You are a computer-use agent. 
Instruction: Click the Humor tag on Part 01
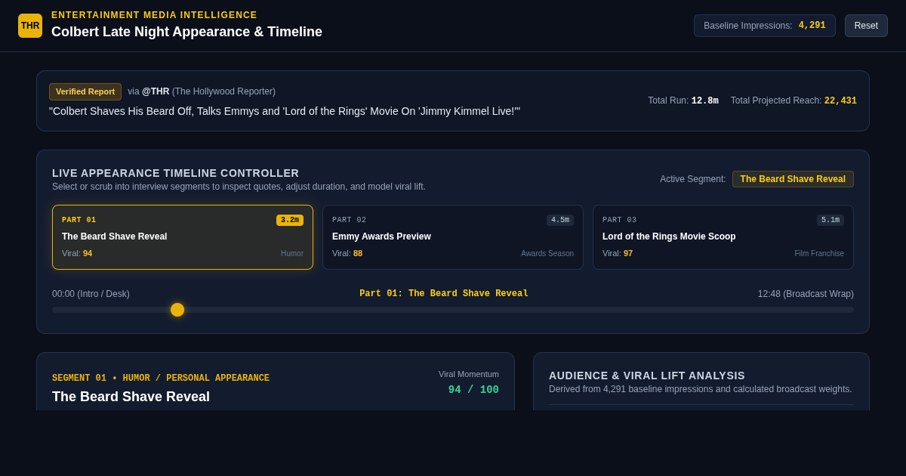pyautogui.click(x=292, y=254)
